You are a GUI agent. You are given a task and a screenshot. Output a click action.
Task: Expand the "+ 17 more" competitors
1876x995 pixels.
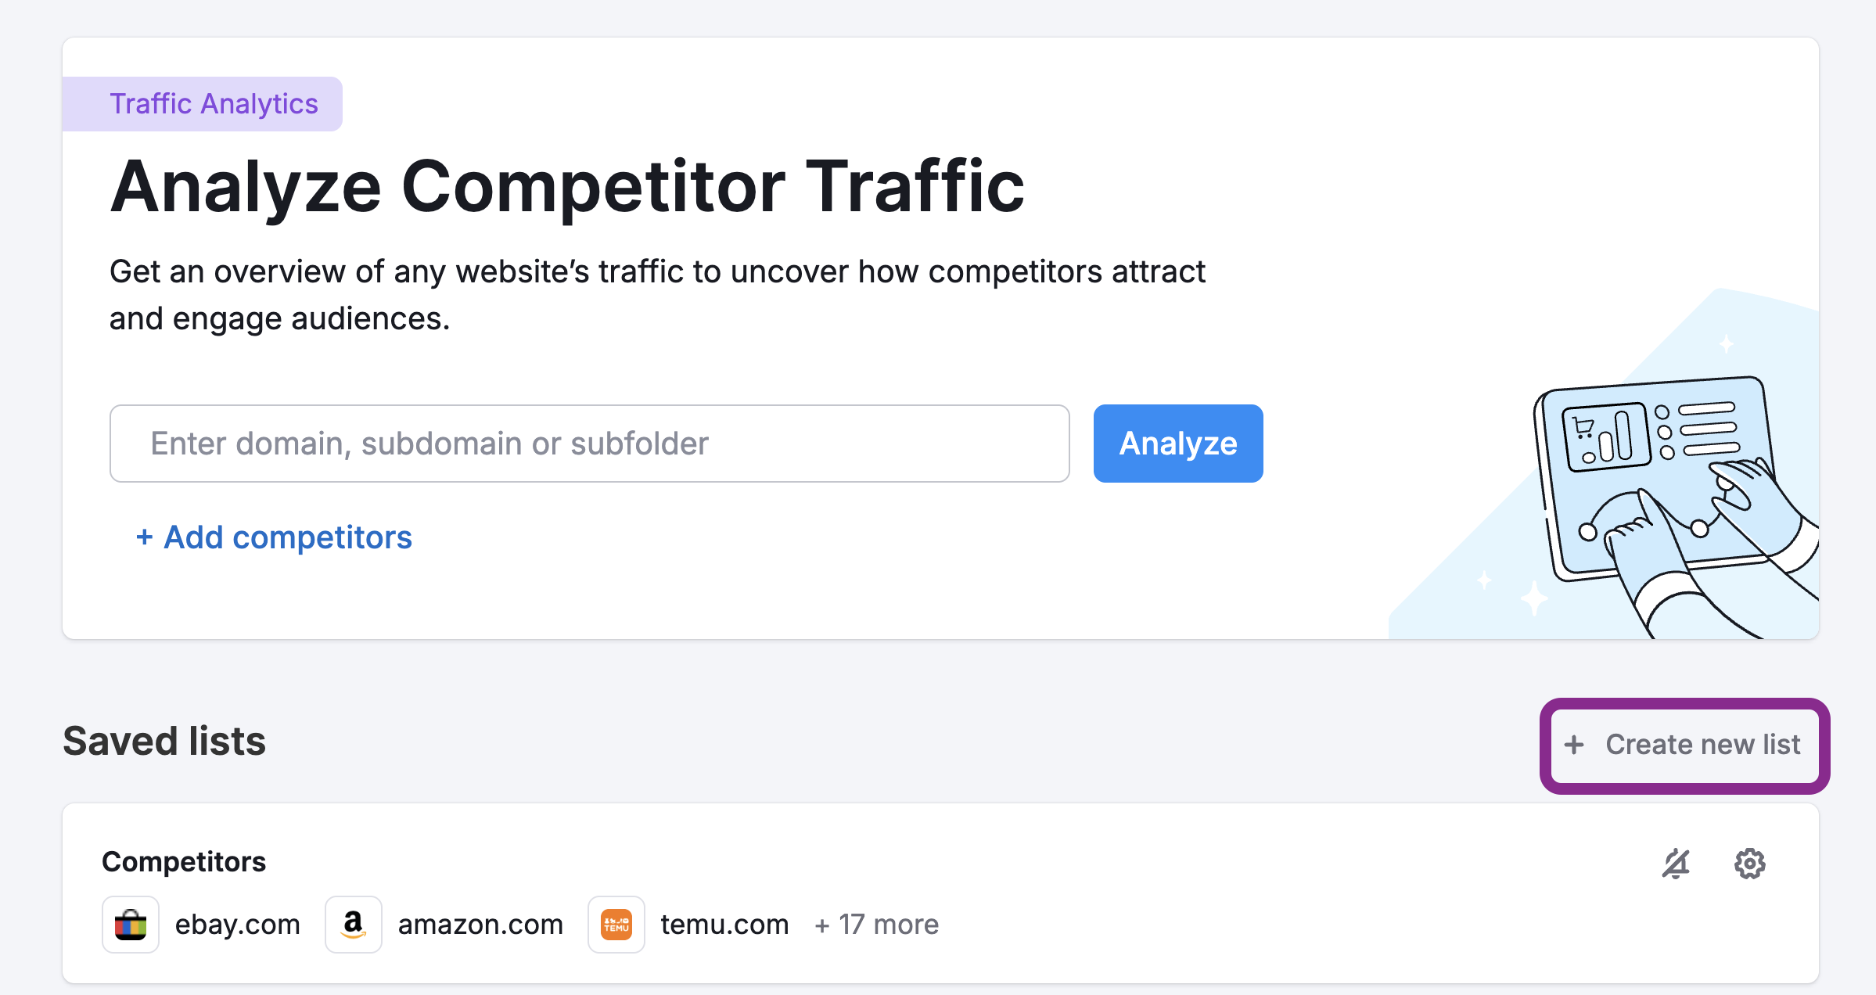tap(876, 925)
